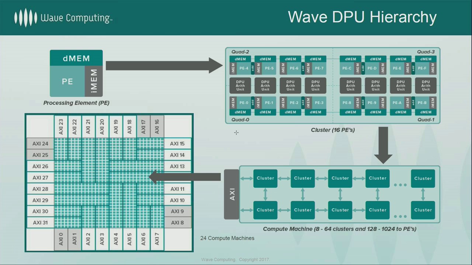Select the PE-5 block
The height and width of the screenshot is (265, 472).
[269, 68]
